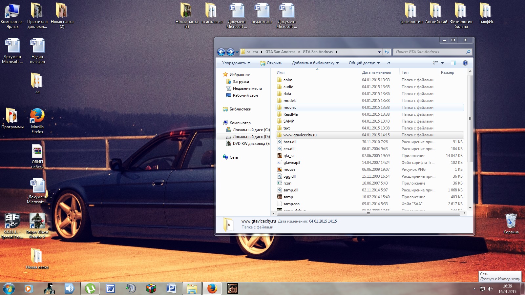Open the Упорядочить menu

point(236,63)
